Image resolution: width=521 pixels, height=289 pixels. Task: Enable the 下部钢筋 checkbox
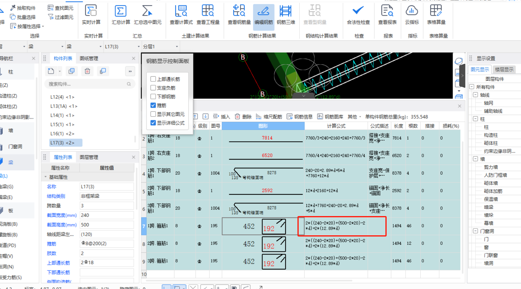tap(153, 96)
